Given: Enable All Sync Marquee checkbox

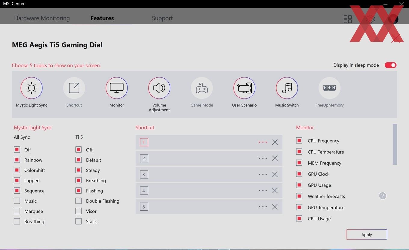Looking at the screenshot, I should pos(17,211).
